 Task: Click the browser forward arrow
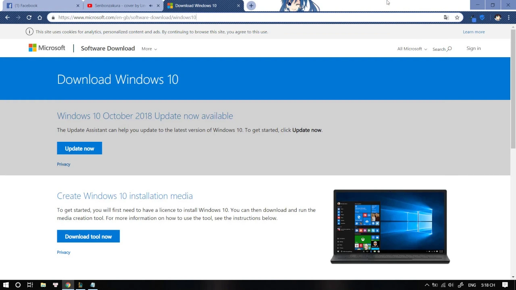[18, 17]
